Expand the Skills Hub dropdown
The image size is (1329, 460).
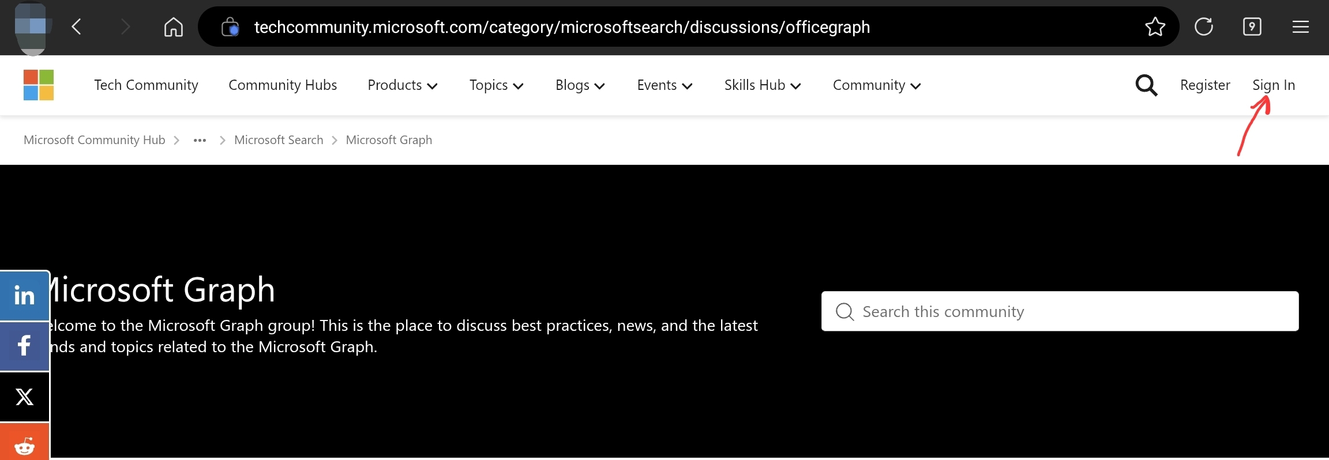point(763,85)
